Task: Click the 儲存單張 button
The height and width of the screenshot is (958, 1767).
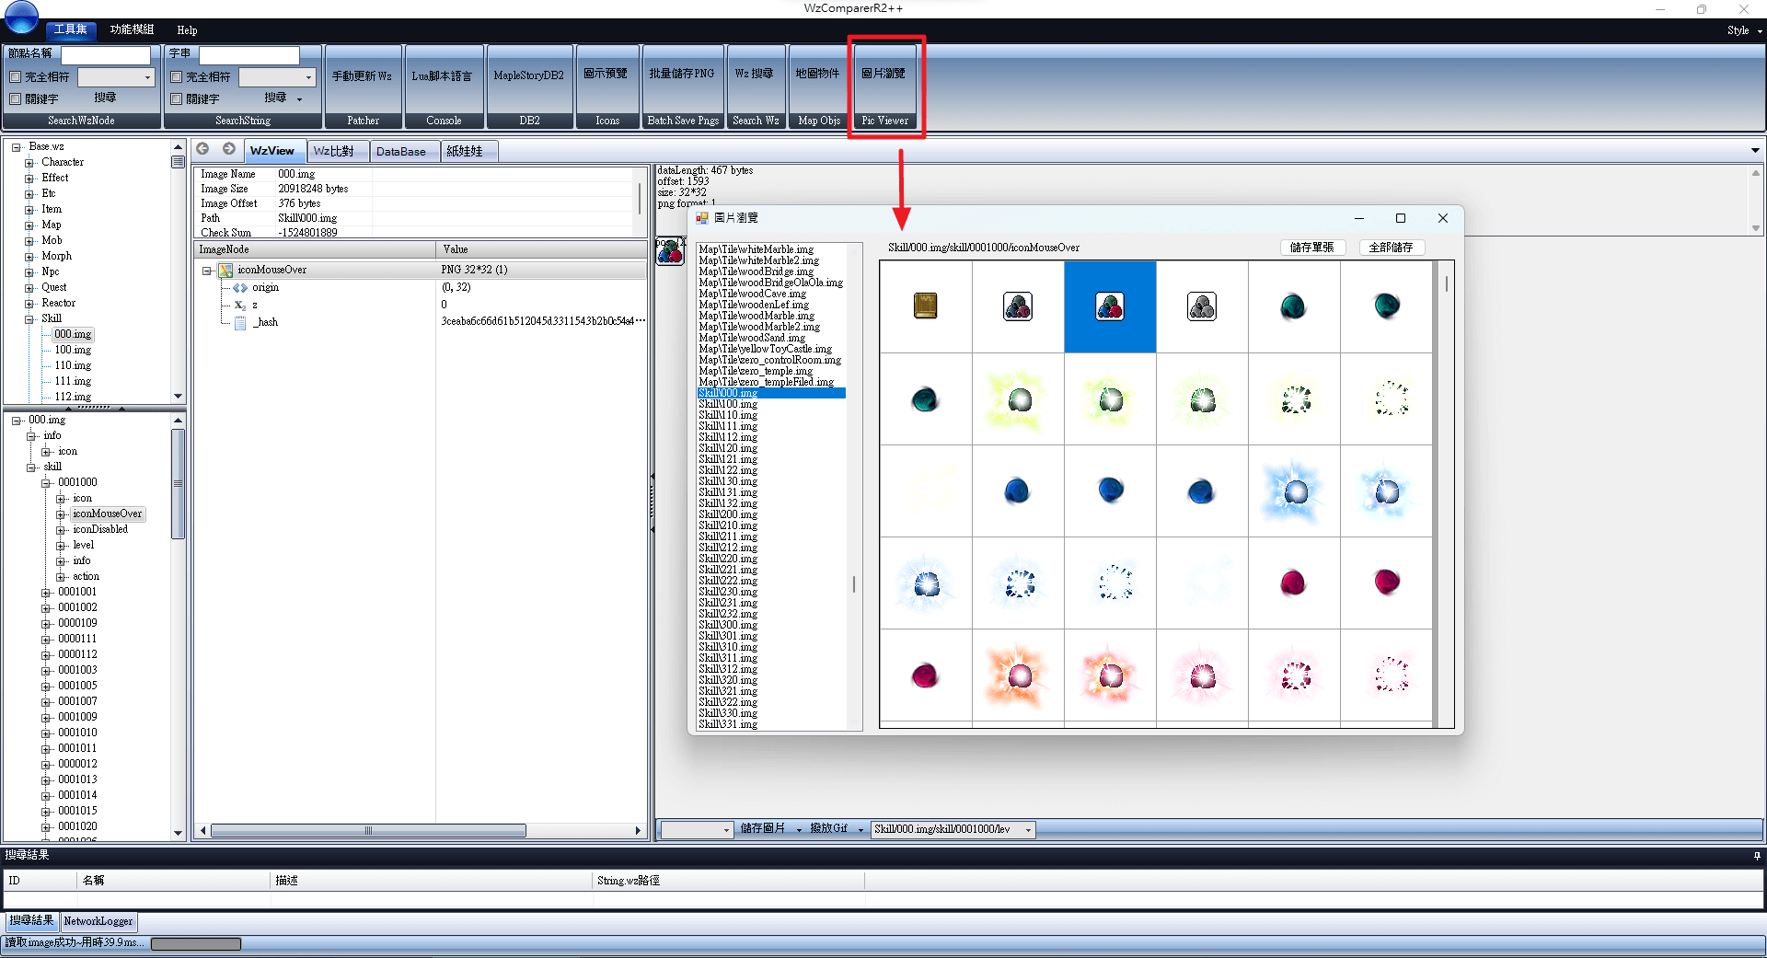Action: (1312, 248)
